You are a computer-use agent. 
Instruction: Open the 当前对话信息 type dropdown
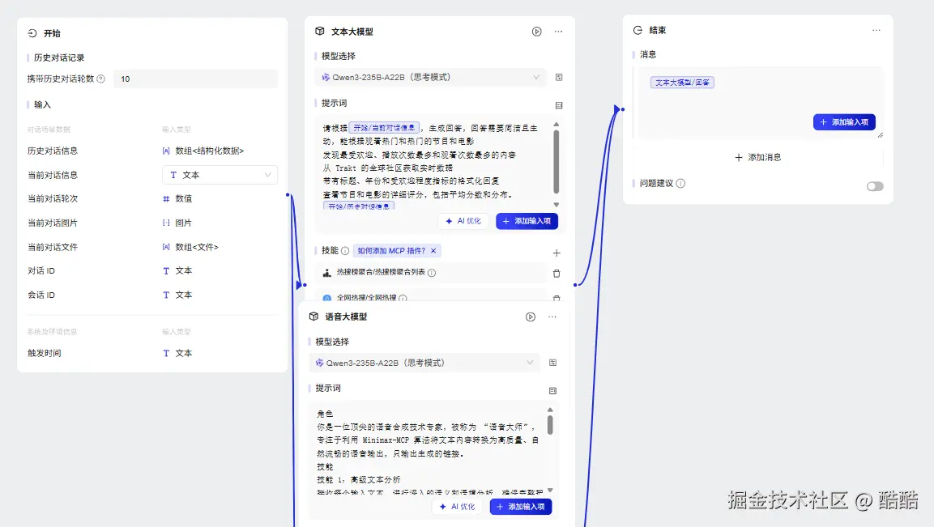coord(220,175)
